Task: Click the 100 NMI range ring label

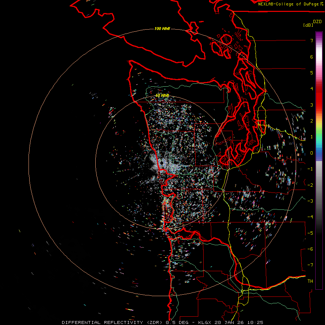Action: point(162,29)
